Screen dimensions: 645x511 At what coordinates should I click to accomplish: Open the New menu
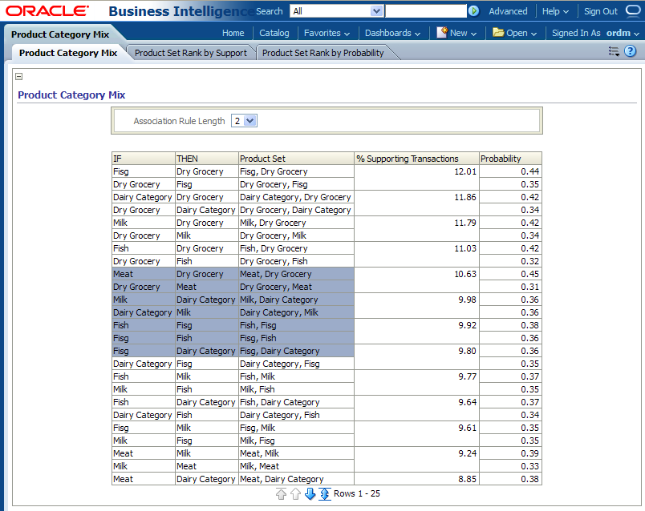coord(456,33)
